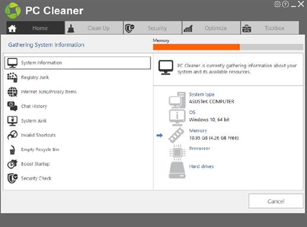The height and width of the screenshot is (227, 307).
Task: Click the System Junk monitor icon
Action: tap(12, 121)
